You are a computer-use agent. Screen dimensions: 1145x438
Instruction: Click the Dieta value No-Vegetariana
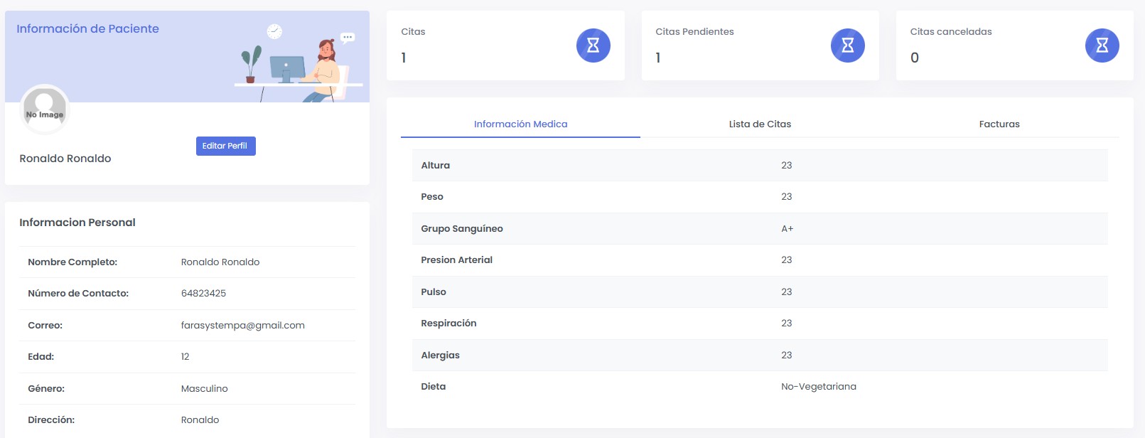tap(818, 387)
